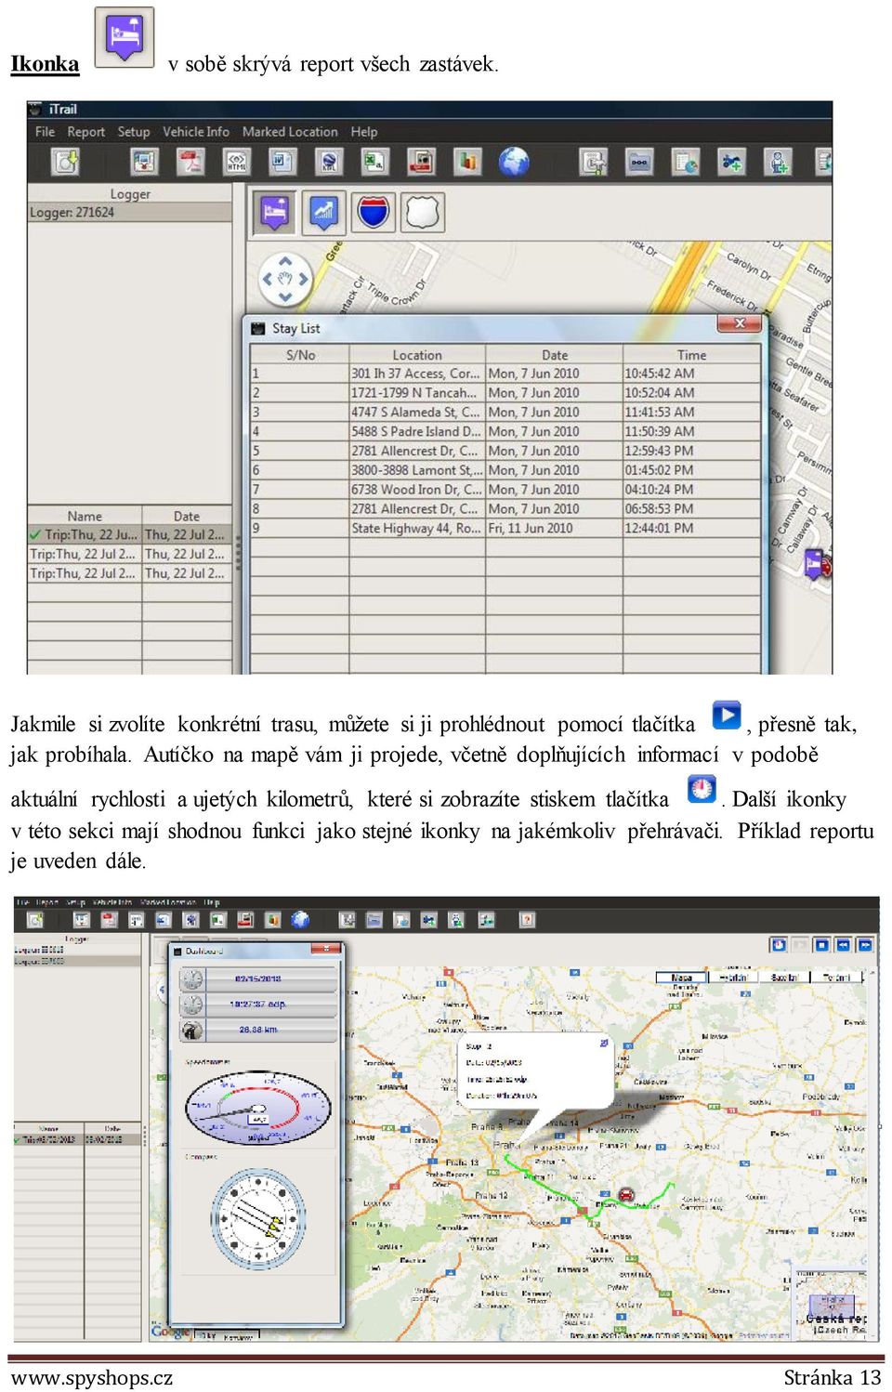The height and width of the screenshot is (1392, 892).
Task: Select stay row '6738 Wood Iron Dr, C...'
Action: [x=505, y=490]
